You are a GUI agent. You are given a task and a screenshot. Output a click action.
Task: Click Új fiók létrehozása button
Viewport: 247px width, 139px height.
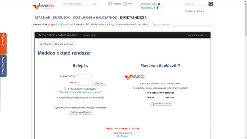tap(161, 103)
